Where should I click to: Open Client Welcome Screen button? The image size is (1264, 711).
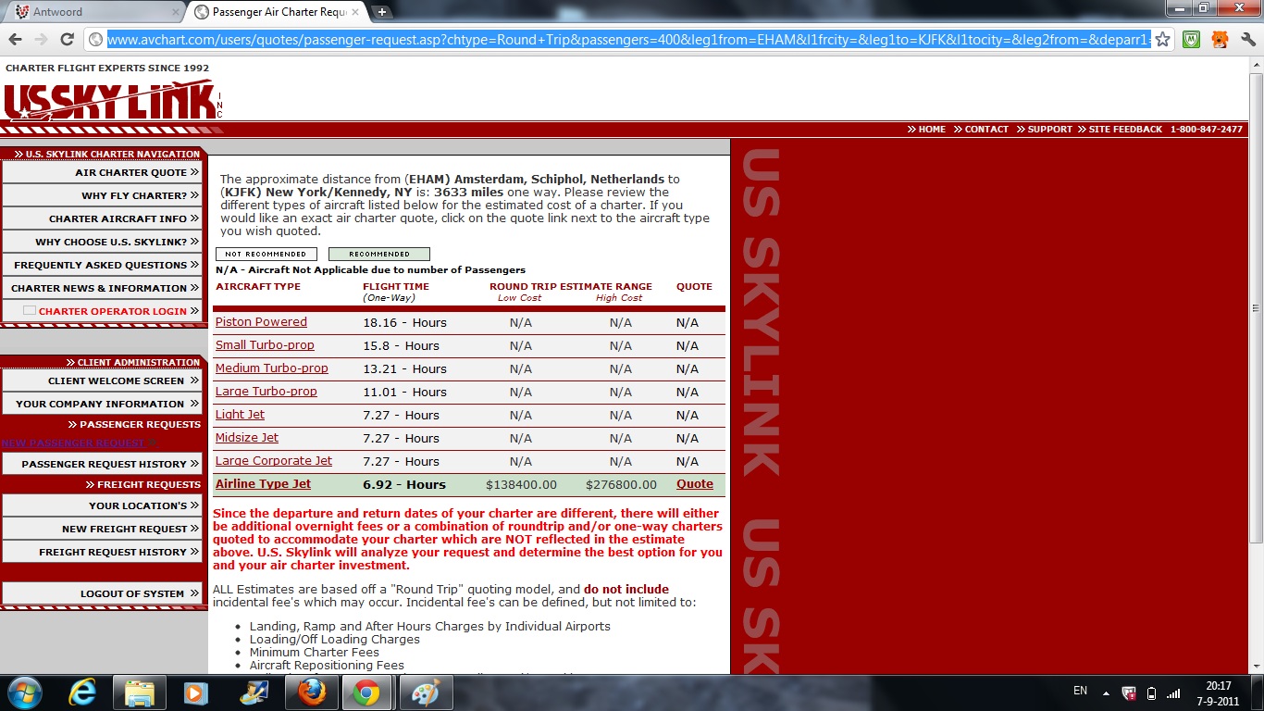(x=102, y=380)
